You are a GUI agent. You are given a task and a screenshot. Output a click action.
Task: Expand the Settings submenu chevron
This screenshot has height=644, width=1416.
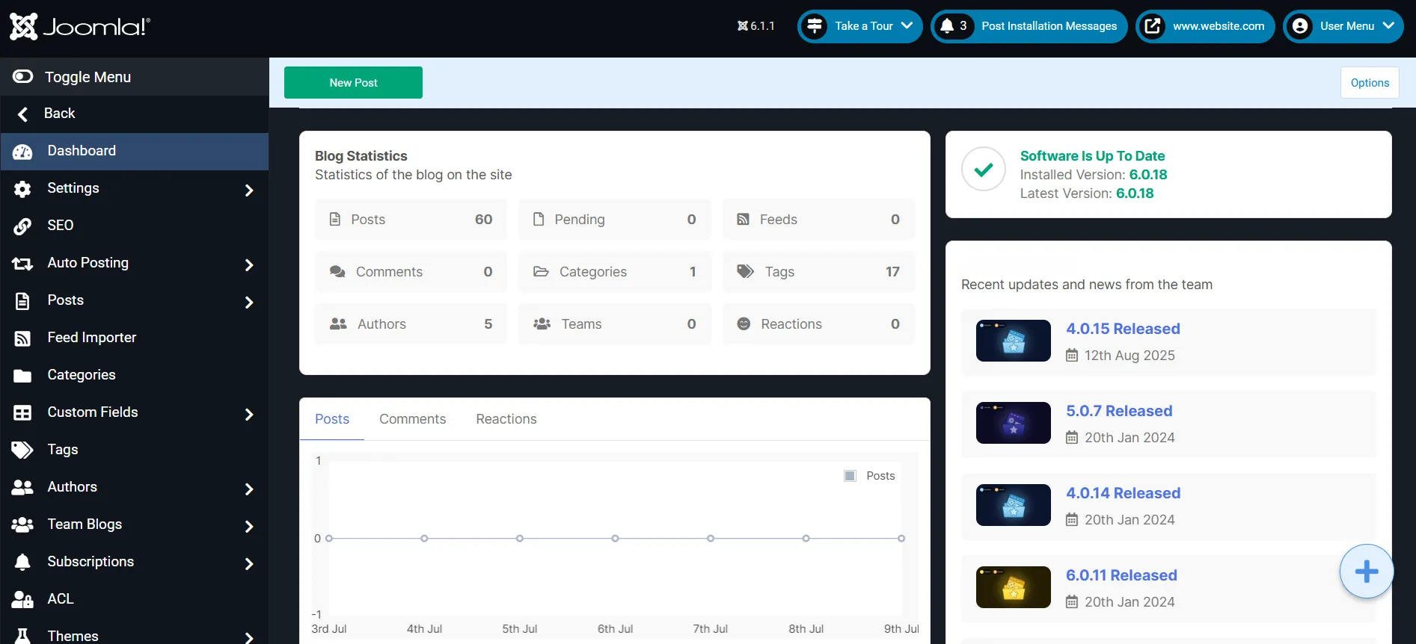(x=249, y=191)
